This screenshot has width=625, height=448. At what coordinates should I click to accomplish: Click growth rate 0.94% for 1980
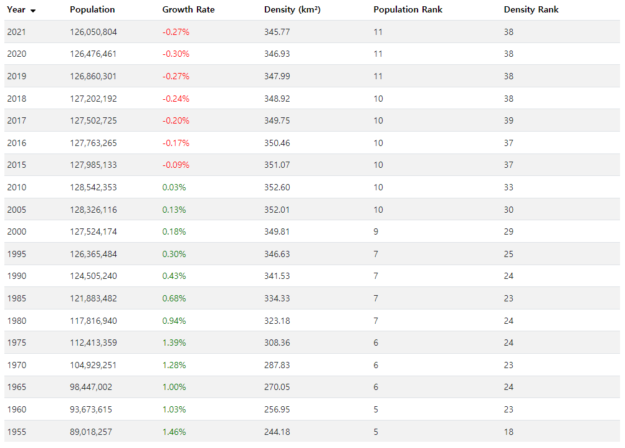174,321
